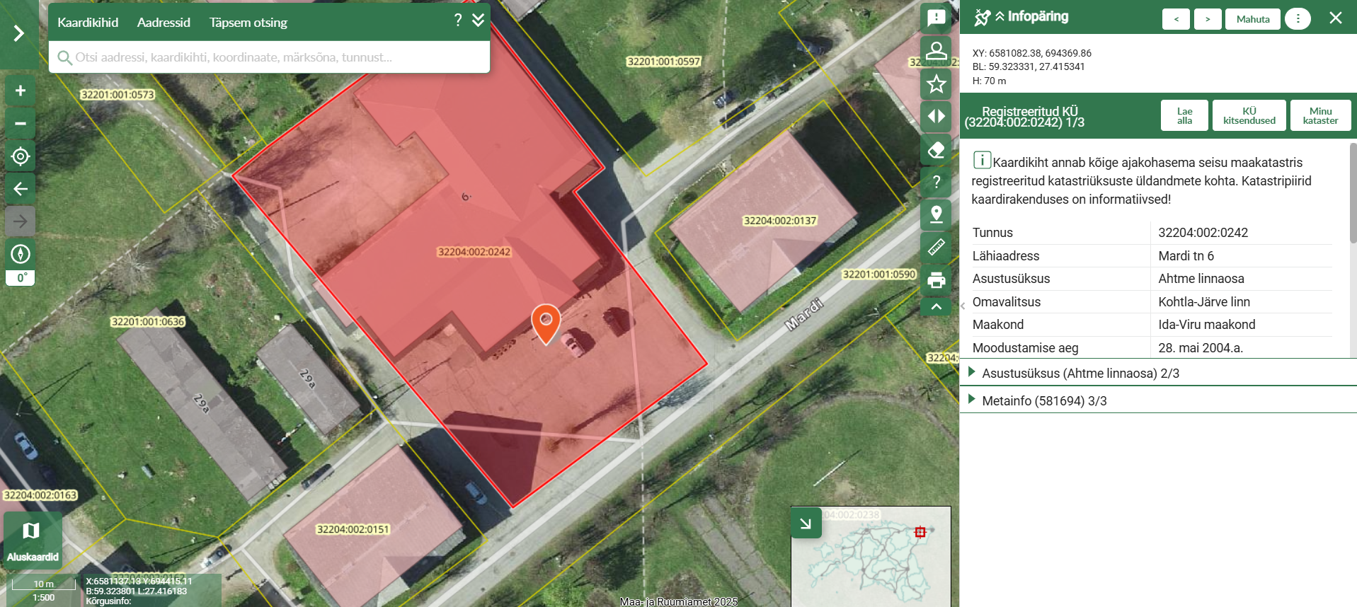This screenshot has height=607, width=1357.
Task: Center map on my location
Action: point(21,156)
